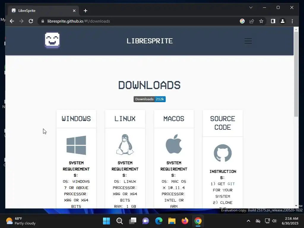
Task: Click the Downloads 212k badge
Action: pyautogui.click(x=150, y=99)
